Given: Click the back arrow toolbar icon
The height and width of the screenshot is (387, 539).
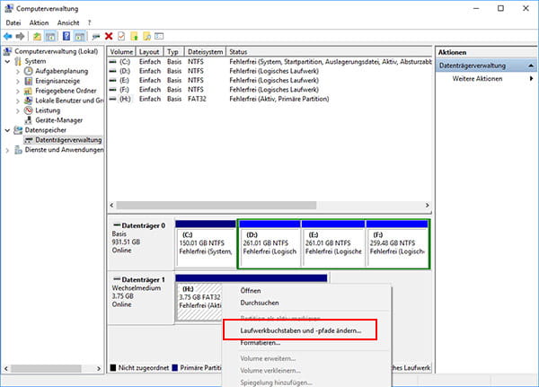Looking at the screenshot, I should coord(9,35).
